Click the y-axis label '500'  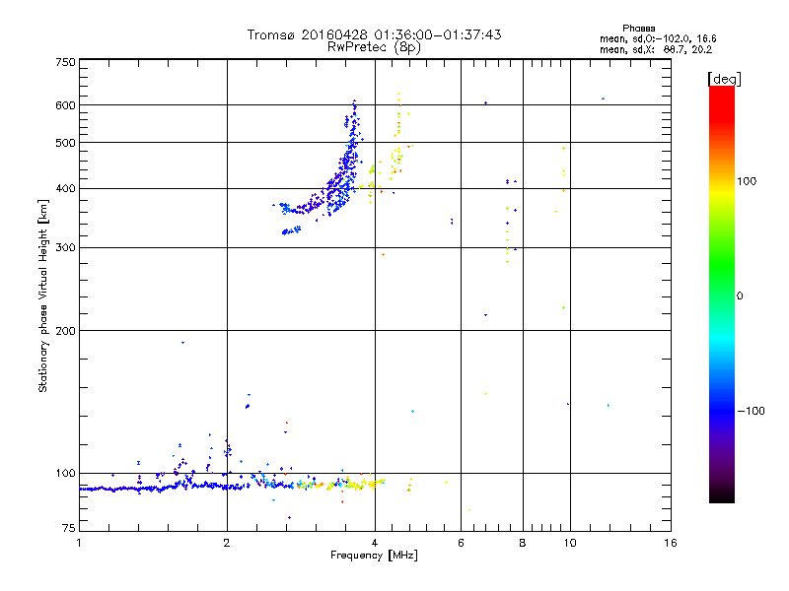coord(65,143)
